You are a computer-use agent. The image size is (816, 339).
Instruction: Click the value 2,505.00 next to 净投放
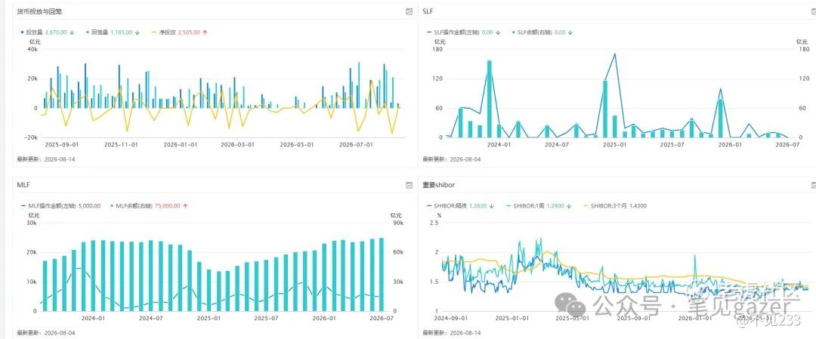tap(189, 32)
